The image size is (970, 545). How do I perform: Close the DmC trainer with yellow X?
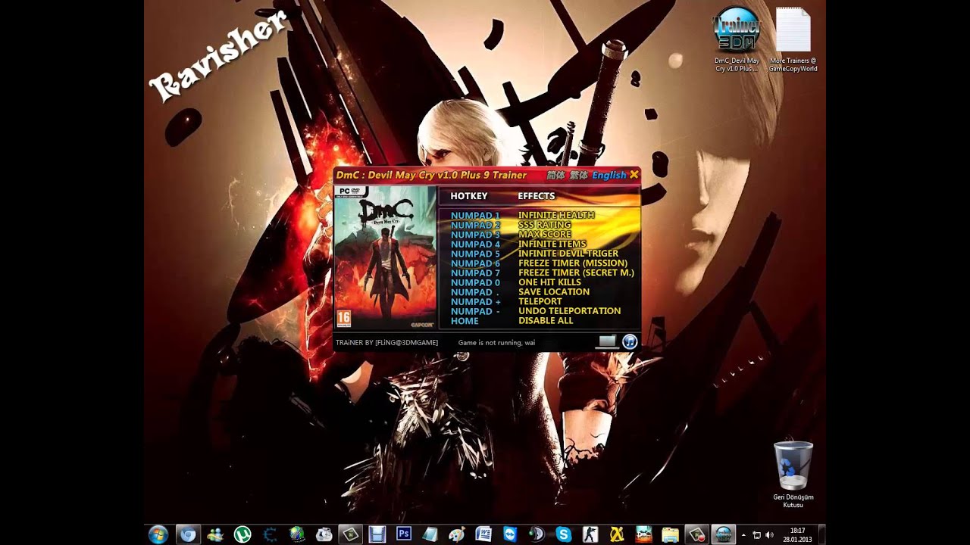634,175
